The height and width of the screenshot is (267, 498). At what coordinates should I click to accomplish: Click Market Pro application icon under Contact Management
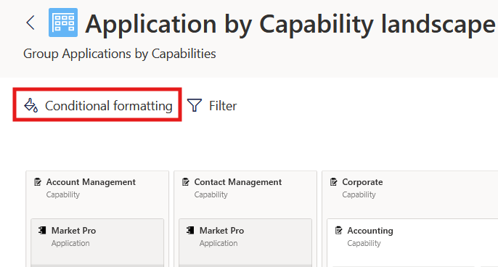coord(190,230)
